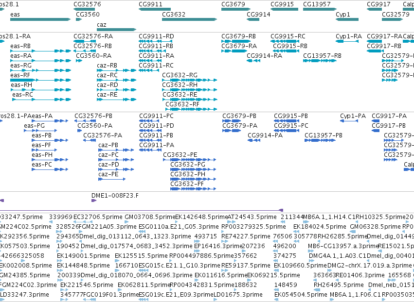Click protein label CG3632-PF

(187, 184)
